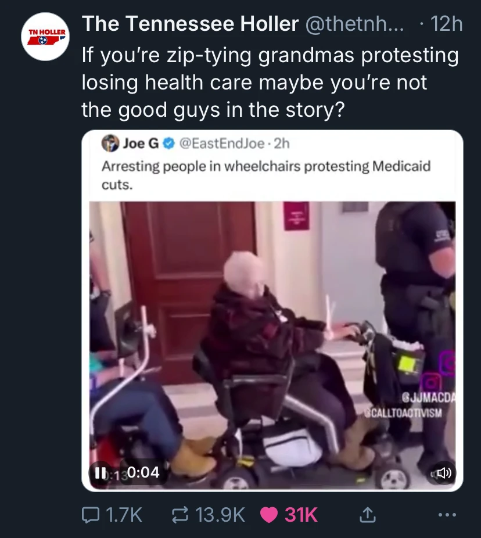Screen dimensions: 481x538
Task: Tap the 31K likes count
Action: tap(301, 515)
